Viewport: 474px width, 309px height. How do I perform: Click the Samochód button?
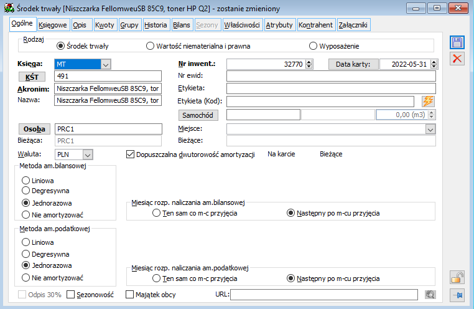(198, 115)
